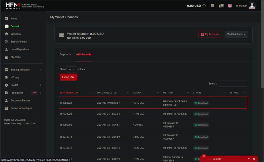The image size is (264, 162).
Task: Click the Home icon in sidebar
Action: click(6, 19)
